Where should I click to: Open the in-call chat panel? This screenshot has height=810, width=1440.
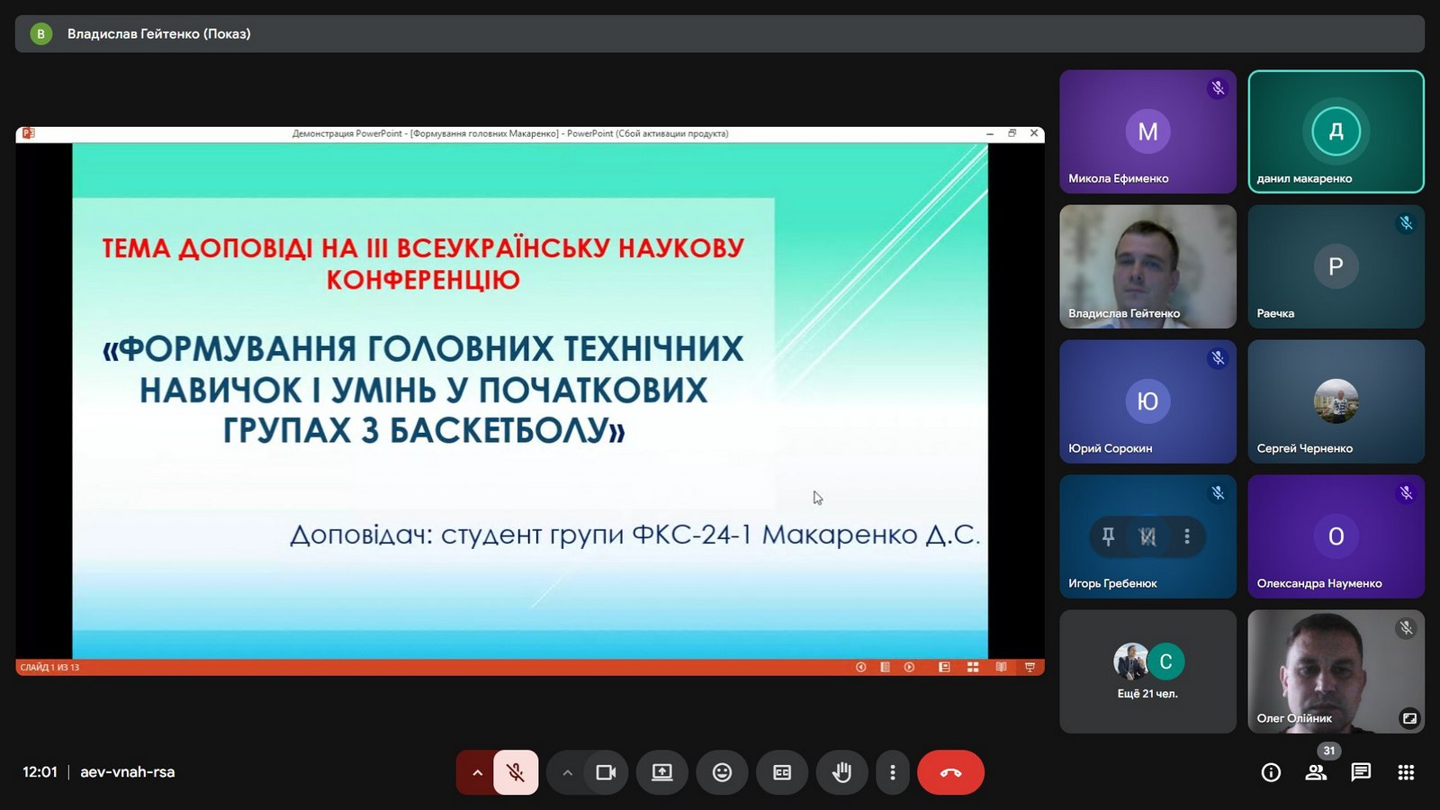click(x=1361, y=772)
